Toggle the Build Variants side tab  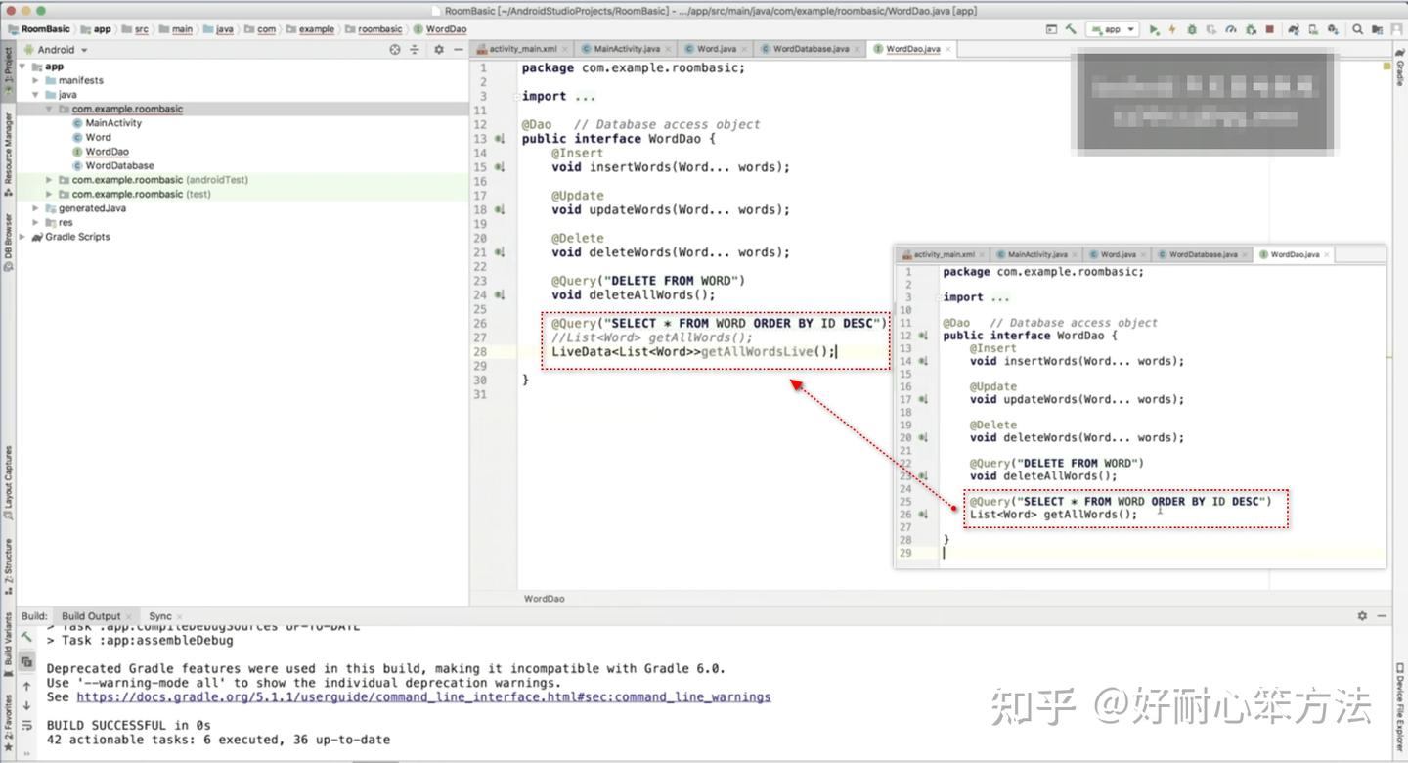pos(8,646)
